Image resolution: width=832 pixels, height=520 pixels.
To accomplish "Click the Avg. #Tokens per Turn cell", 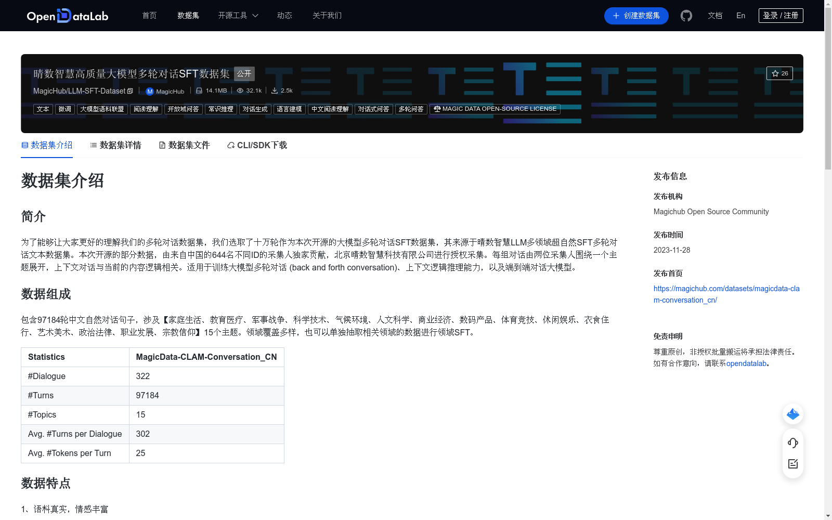I will pyautogui.click(x=75, y=453).
